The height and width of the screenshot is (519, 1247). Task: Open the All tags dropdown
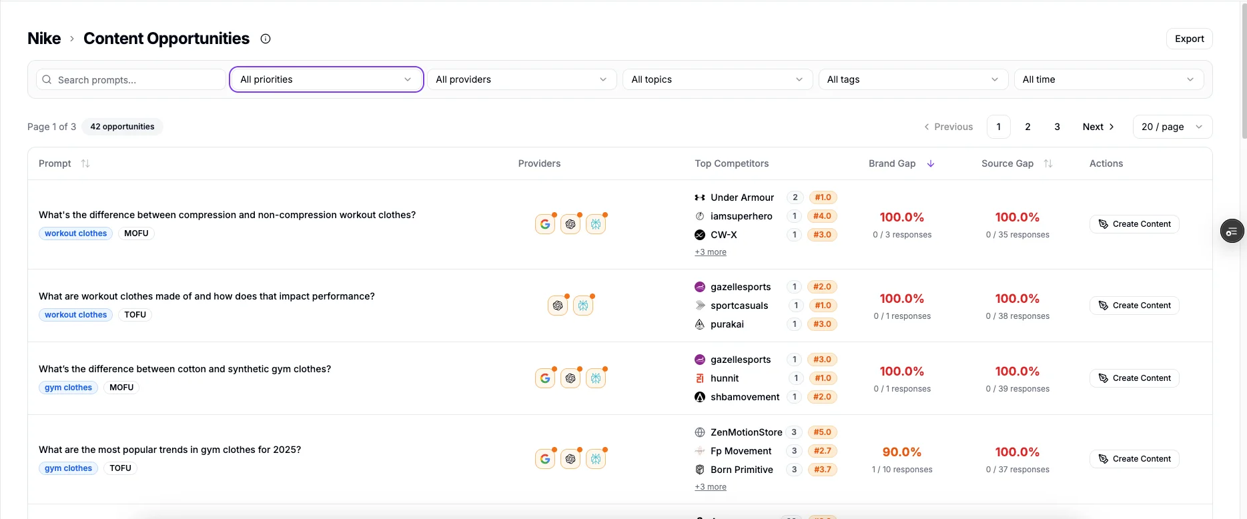913,79
